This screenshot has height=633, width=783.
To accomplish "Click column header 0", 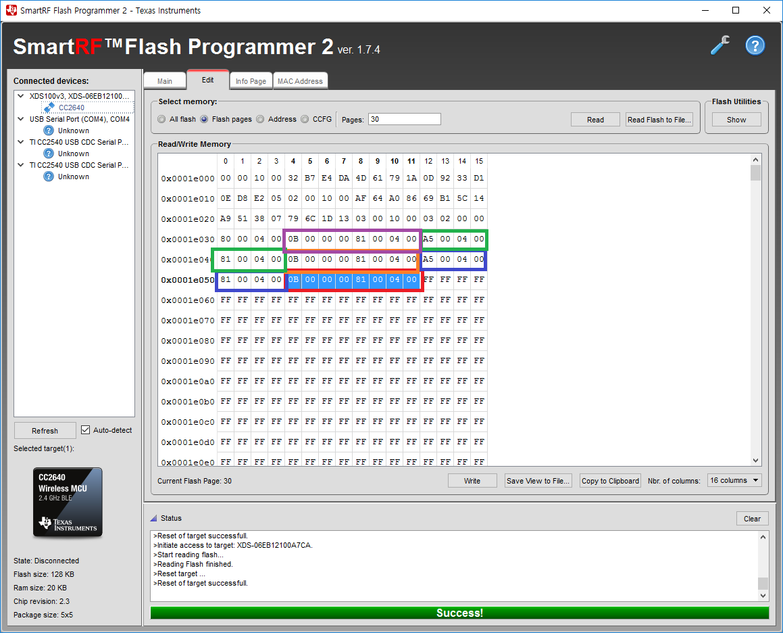I will pos(226,161).
